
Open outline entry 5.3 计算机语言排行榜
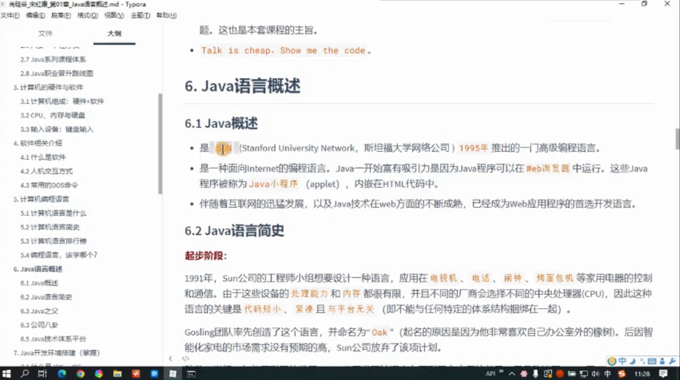click(x=53, y=241)
